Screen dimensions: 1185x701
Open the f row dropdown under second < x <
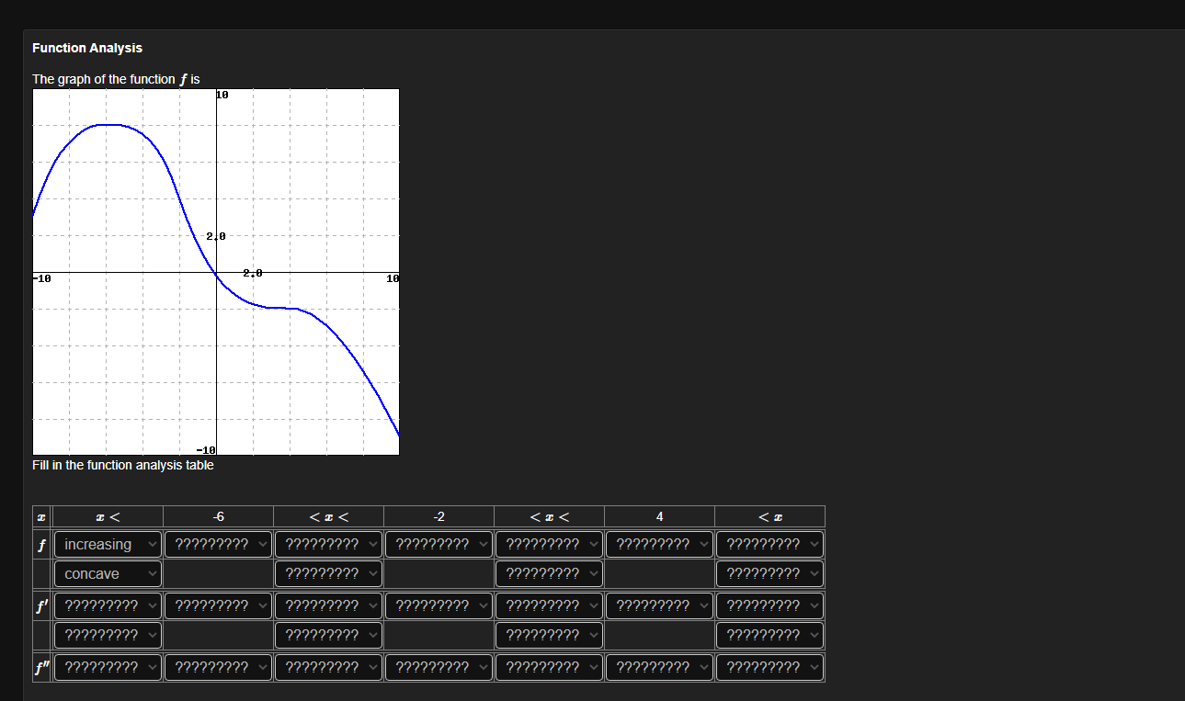[x=549, y=544]
